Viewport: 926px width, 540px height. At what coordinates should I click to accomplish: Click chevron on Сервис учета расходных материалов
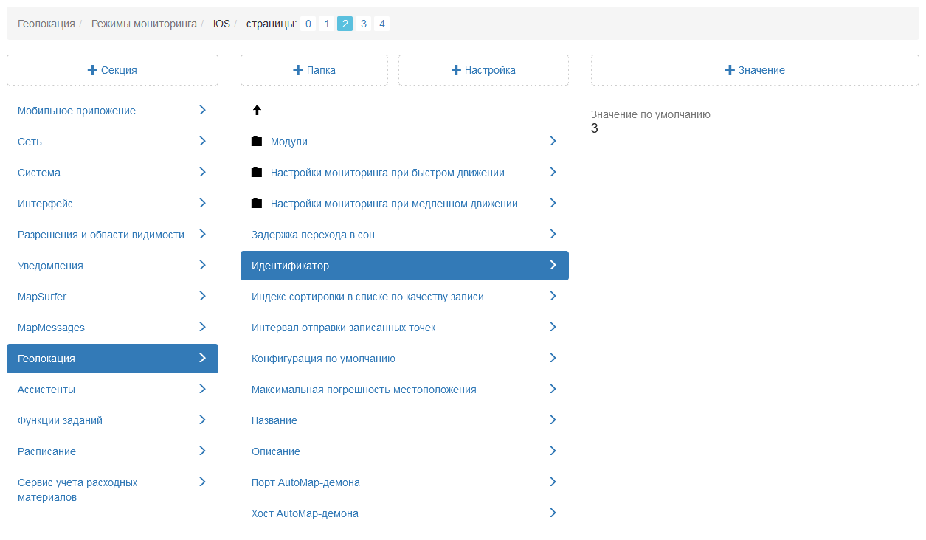[x=202, y=482]
